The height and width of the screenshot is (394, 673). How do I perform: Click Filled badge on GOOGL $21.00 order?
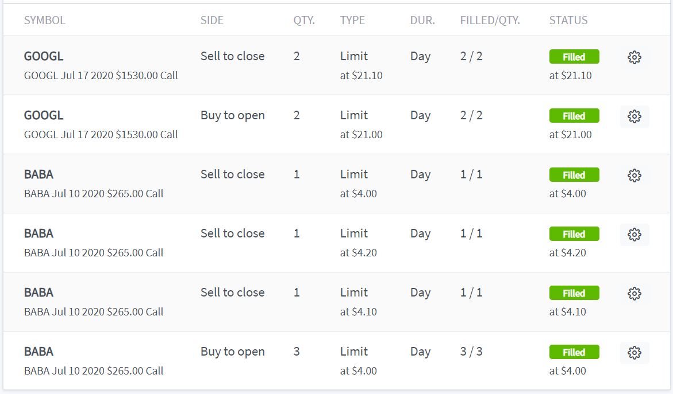click(x=574, y=116)
